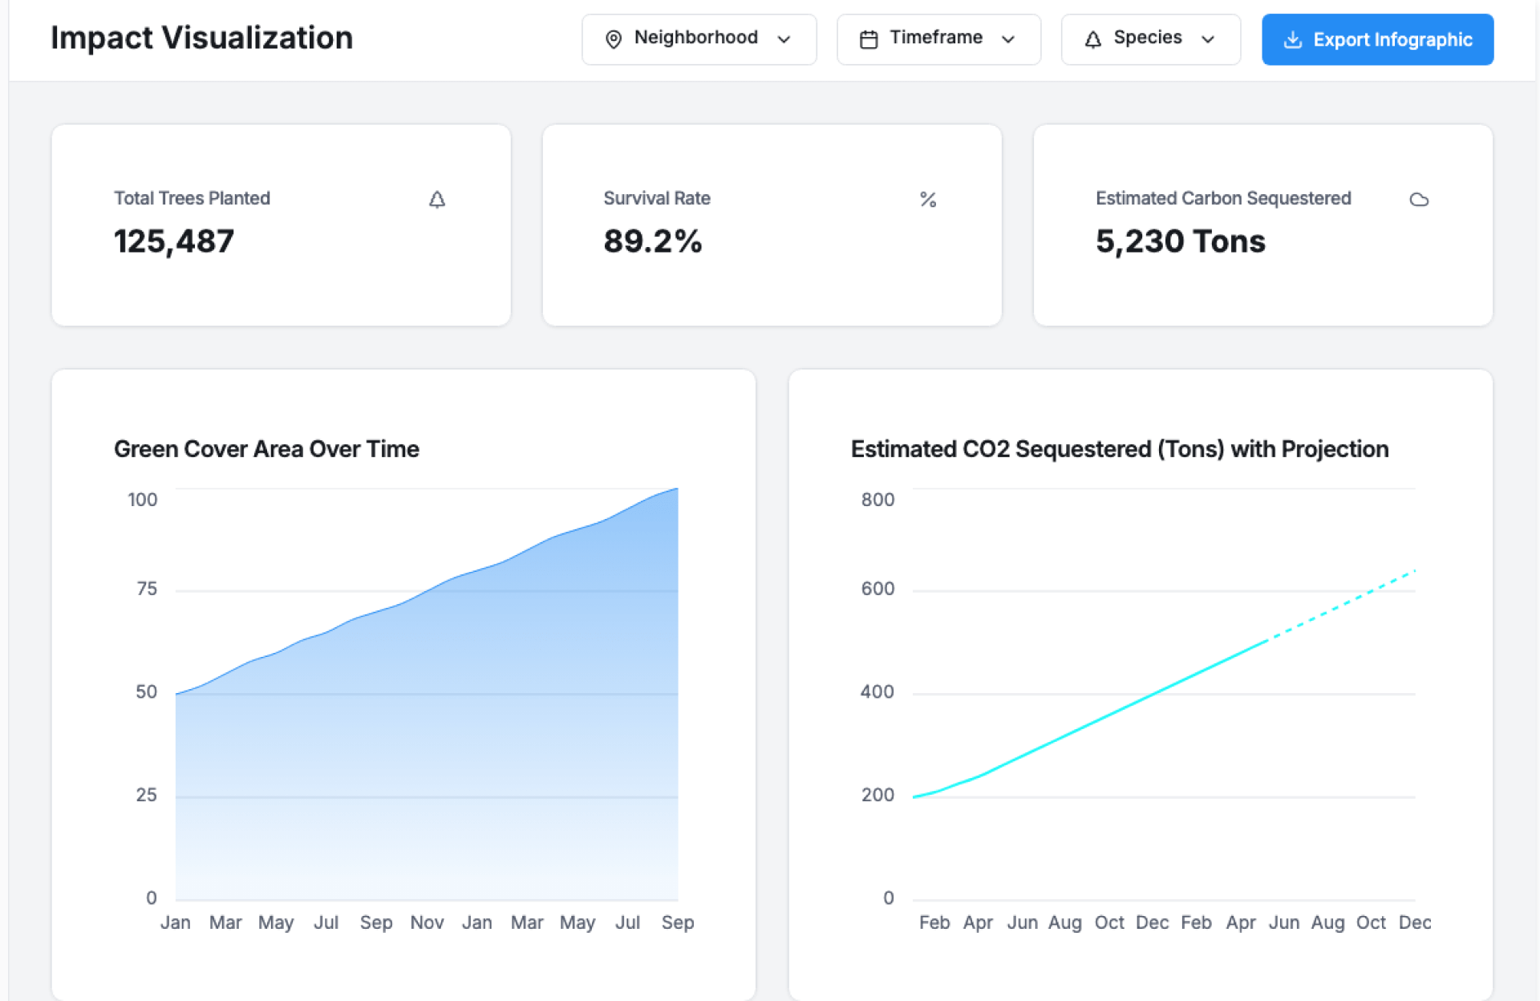Click the cloud icon on Carbon Sequestered card

click(x=1419, y=199)
